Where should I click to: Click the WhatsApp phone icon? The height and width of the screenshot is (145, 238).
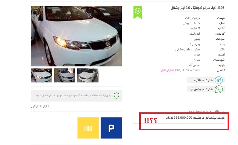pos(219,89)
